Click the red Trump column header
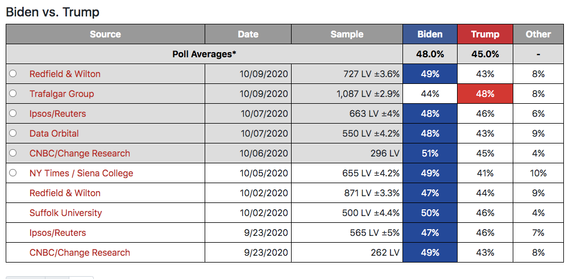 click(485, 34)
